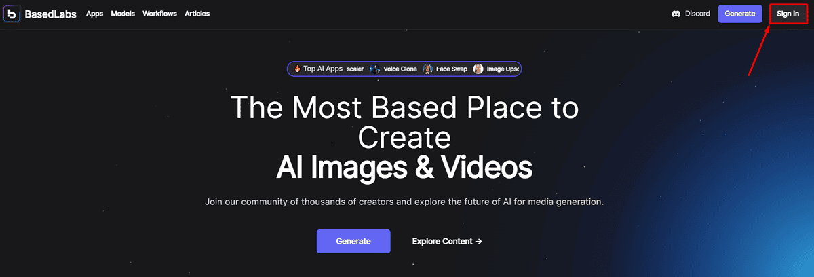Click the Discord icon in header
The height and width of the screenshot is (277, 814).
click(676, 14)
